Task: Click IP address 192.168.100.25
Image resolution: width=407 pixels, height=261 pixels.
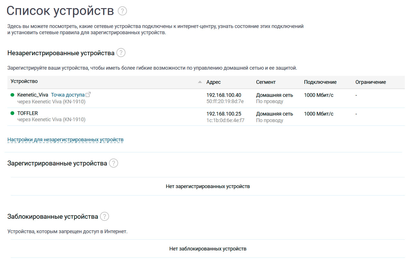Action: coord(224,114)
